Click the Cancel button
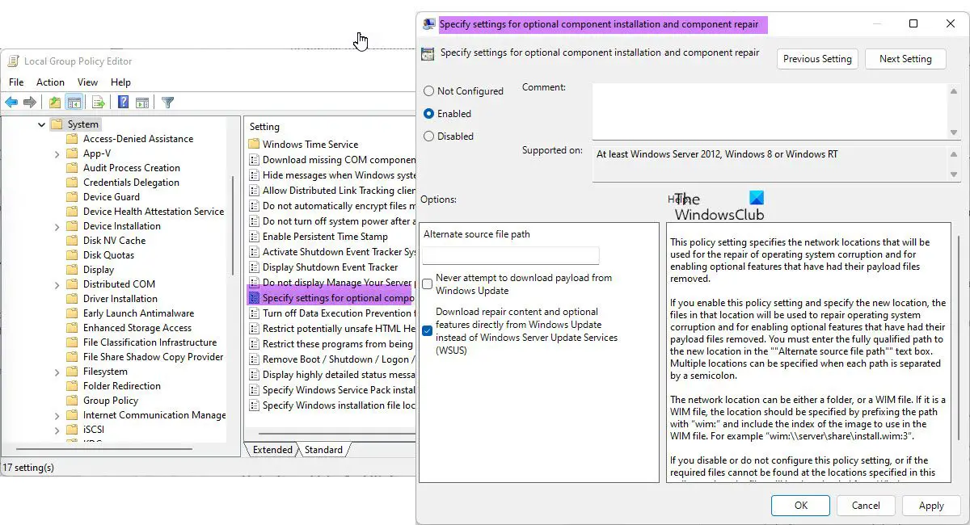The image size is (970, 525). 866,506
